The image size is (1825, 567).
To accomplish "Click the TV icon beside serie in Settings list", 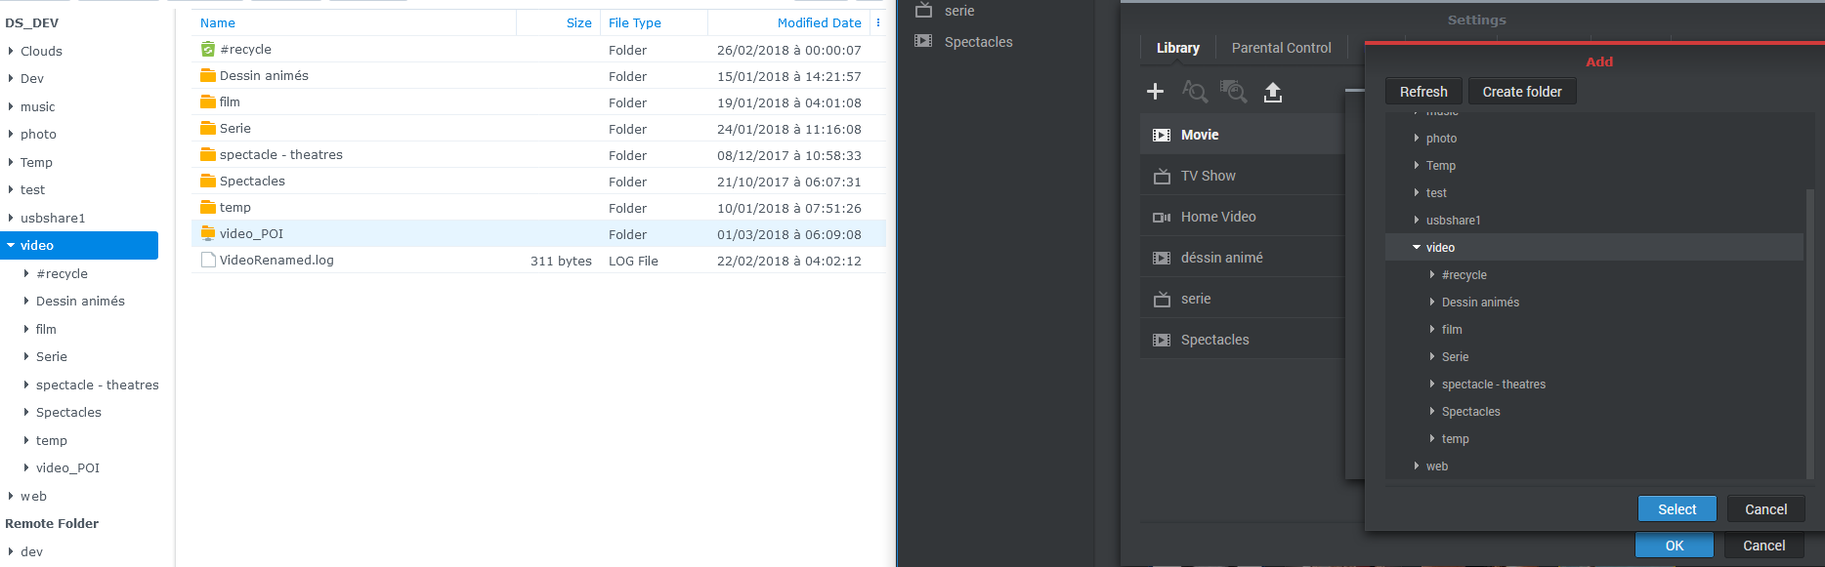I will (x=1162, y=300).
